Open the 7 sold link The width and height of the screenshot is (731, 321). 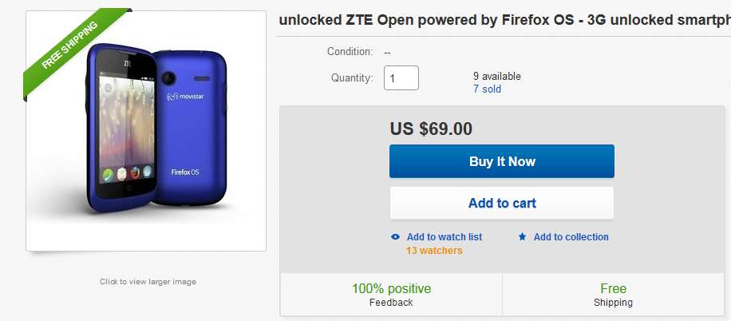point(487,89)
